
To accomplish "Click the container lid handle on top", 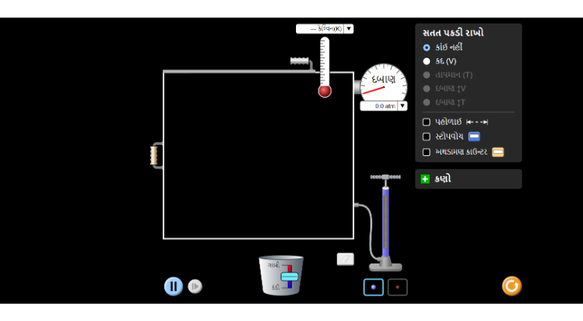I will point(300,61).
